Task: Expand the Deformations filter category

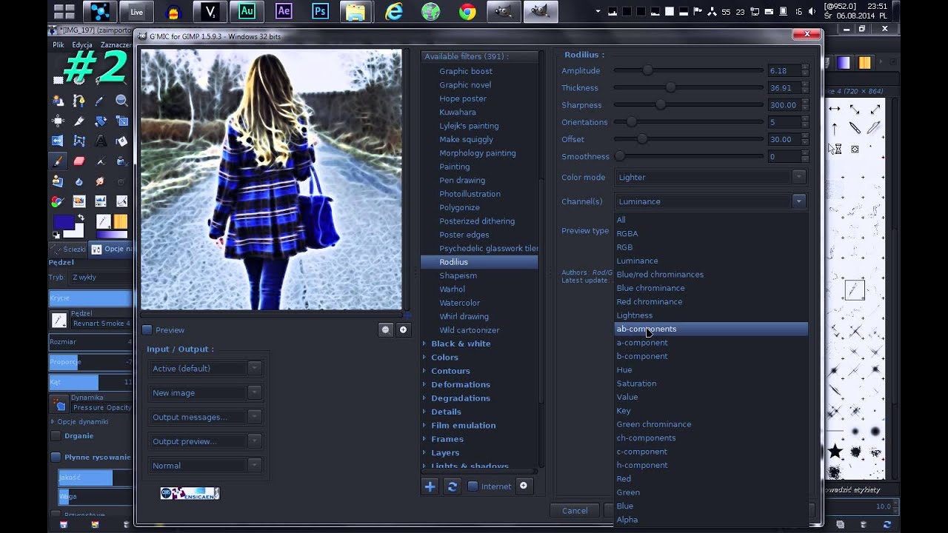Action: pos(425,385)
